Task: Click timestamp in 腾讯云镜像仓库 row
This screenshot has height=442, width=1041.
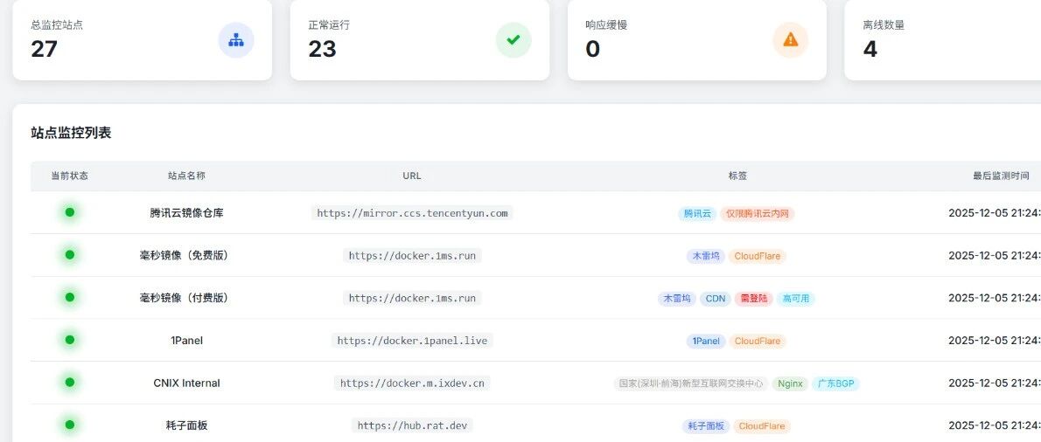Action: coord(994,213)
